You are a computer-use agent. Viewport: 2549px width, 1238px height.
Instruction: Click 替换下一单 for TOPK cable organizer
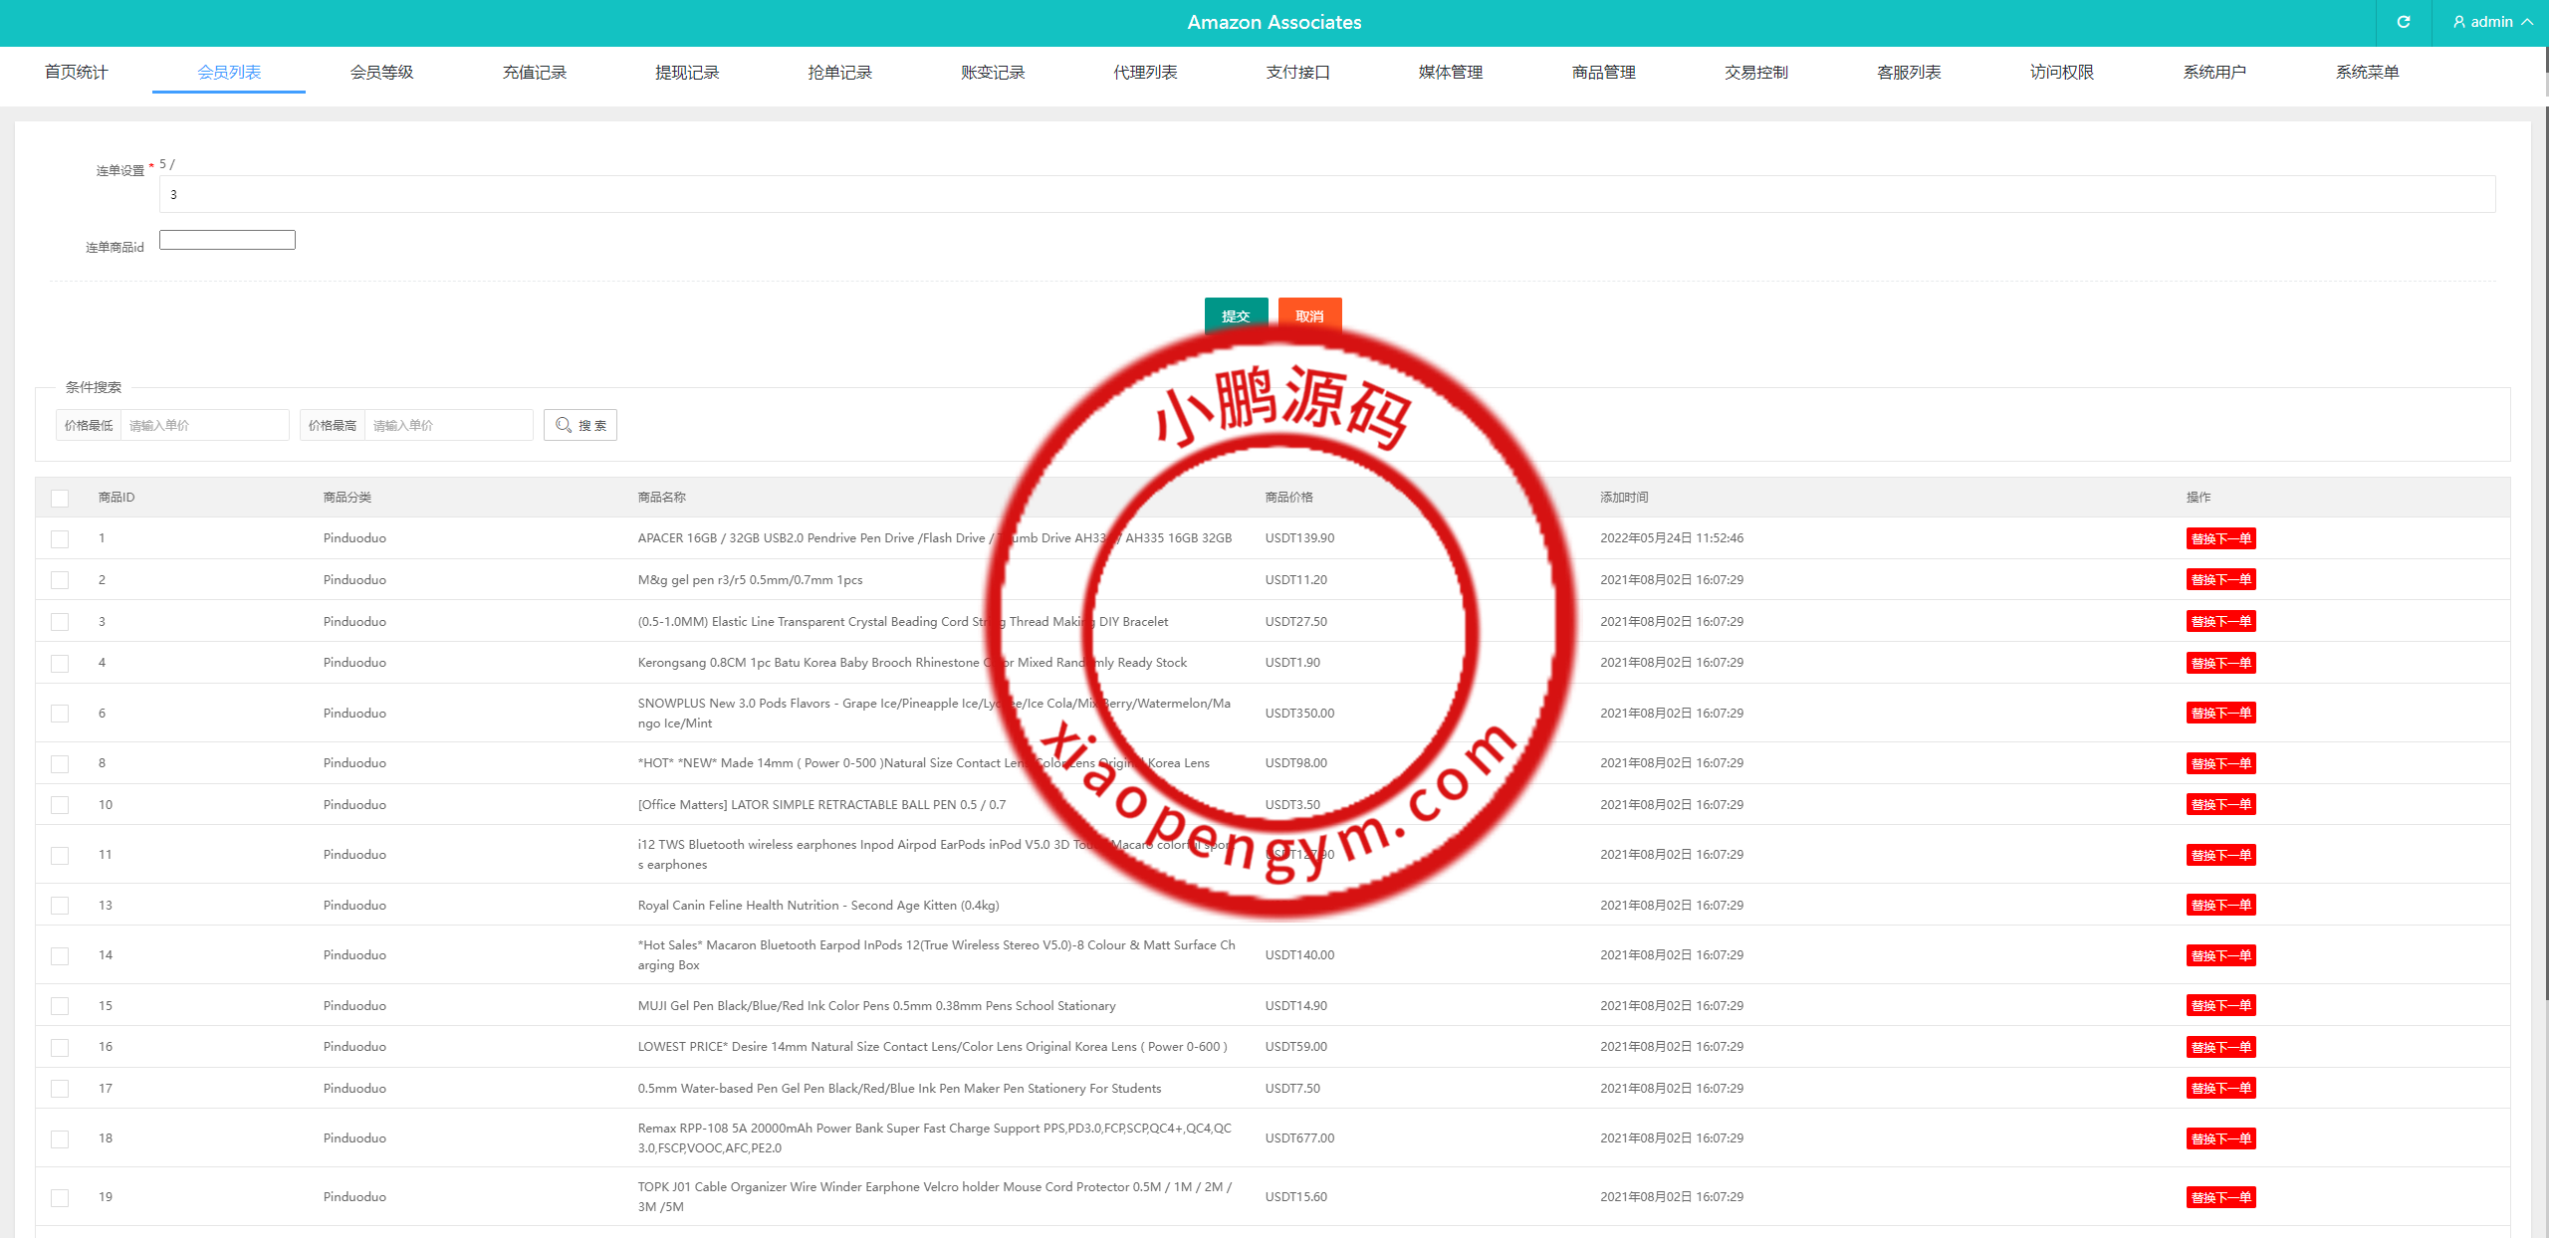pyautogui.click(x=2220, y=1197)
